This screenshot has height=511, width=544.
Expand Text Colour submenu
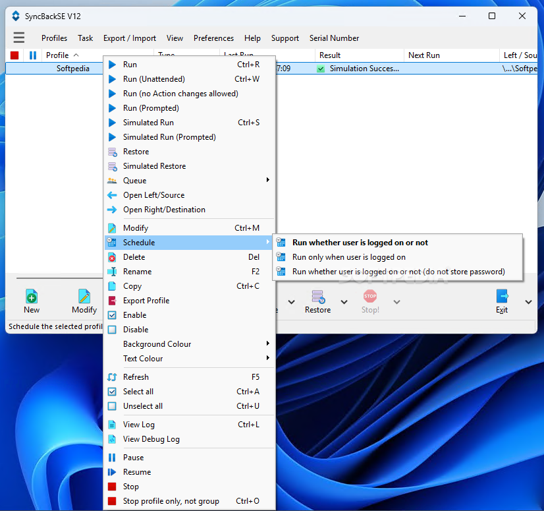click(190, 359)
